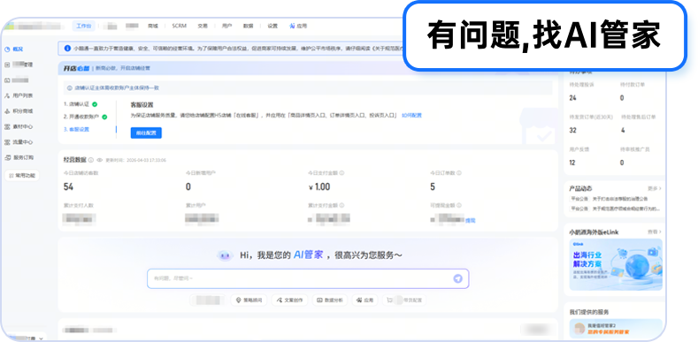Select 用户列表 in the left sidebar
Viewport: 698px width, 342px height.
[23, 95]
